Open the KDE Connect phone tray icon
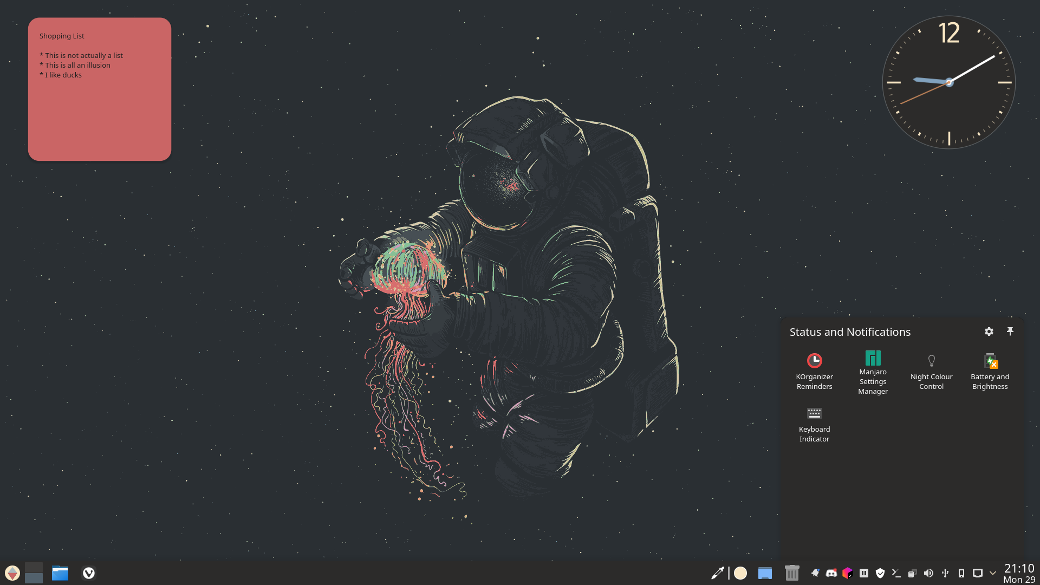 961,573
